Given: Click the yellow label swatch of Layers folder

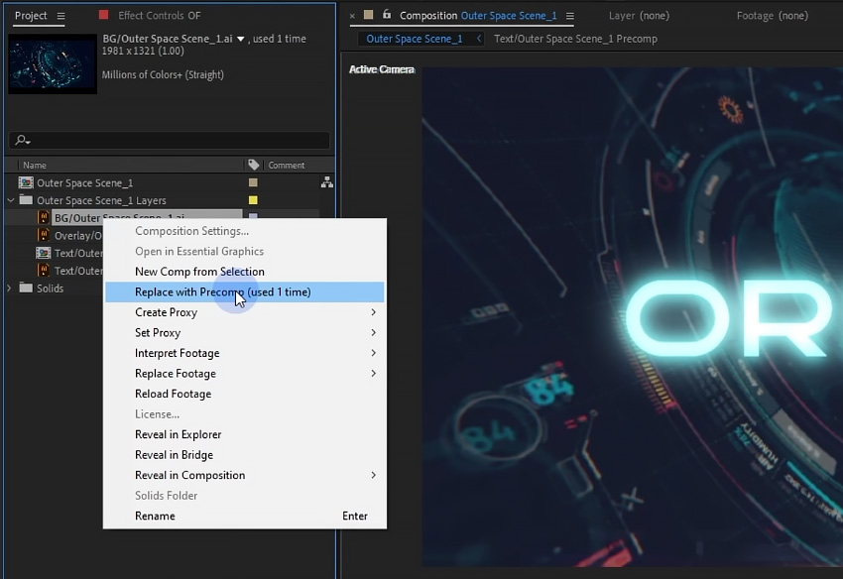Looking at the screenshot, I should 253,200.
